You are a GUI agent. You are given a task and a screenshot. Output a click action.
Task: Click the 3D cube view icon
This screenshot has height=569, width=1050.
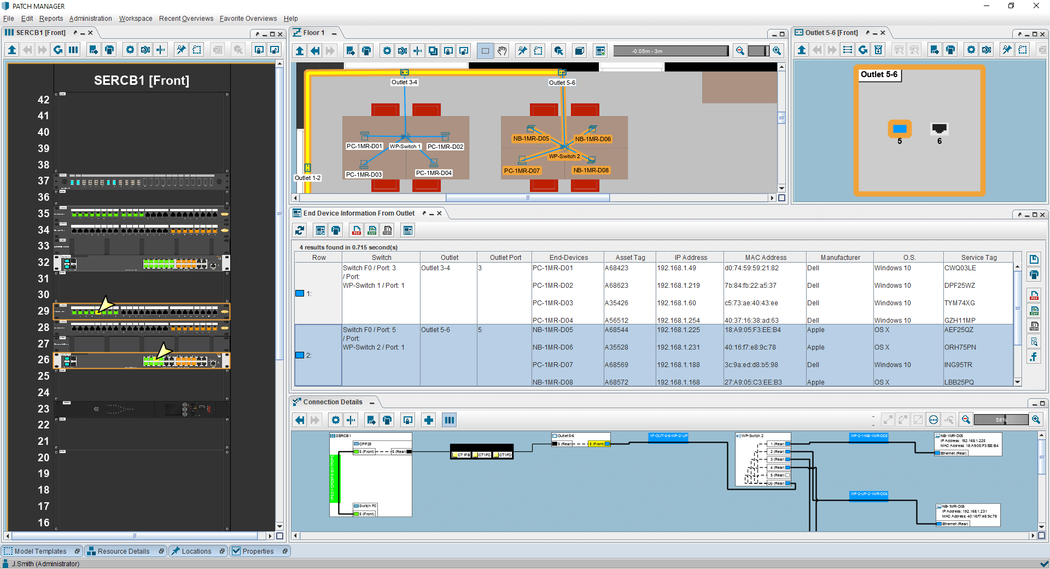[580, 51]
